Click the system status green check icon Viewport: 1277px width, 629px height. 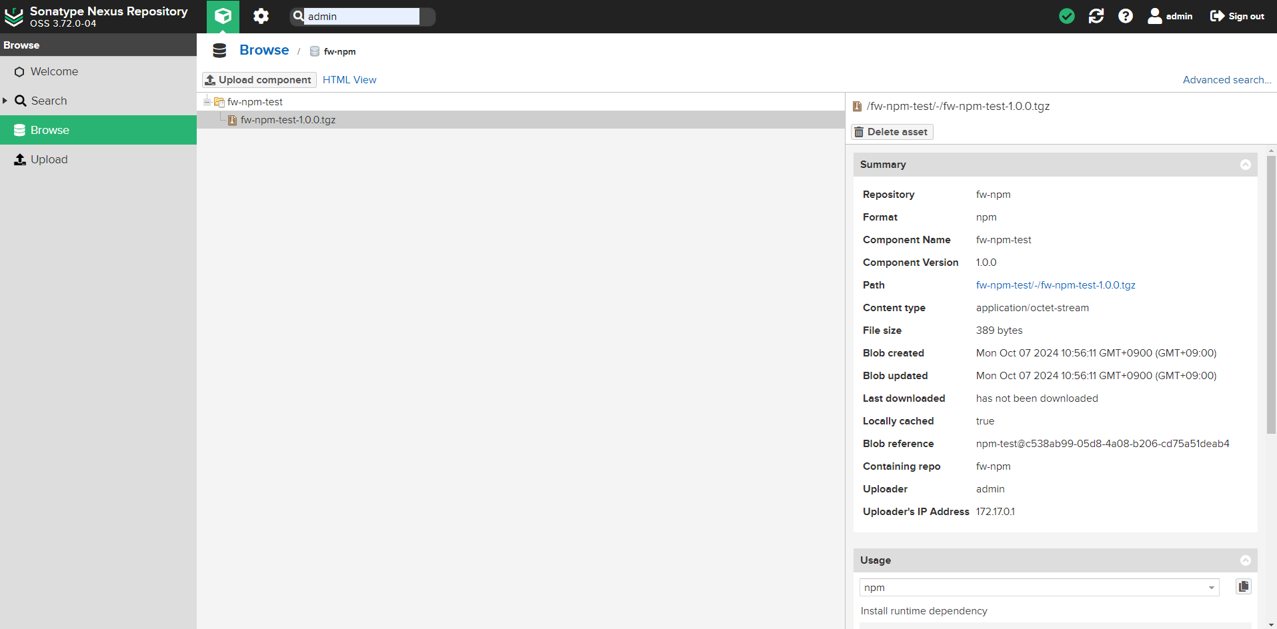point(1067,16)
